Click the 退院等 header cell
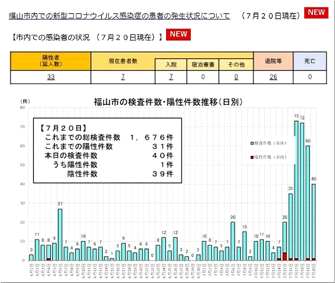Image resolution: width=335 pixels, height=283 pixels. click(272, 61)
